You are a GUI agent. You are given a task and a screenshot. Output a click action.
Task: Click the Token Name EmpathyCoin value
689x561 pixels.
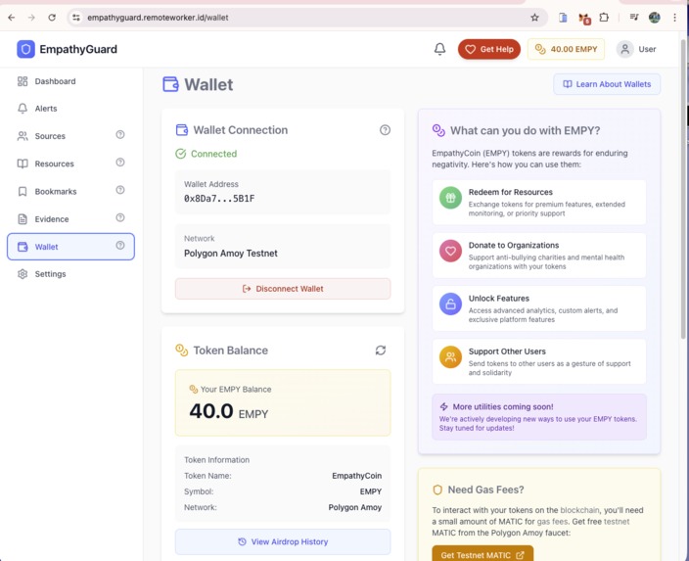point(357,476)
